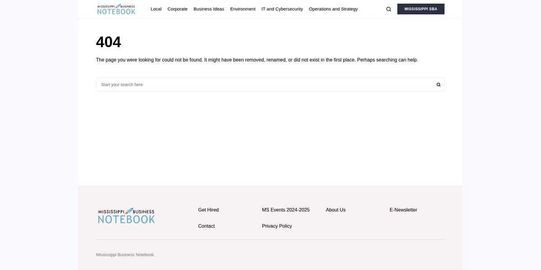541x270 pixels.
Task: Click the Mississippi Business Notebook copyright text
Action: 125,255
